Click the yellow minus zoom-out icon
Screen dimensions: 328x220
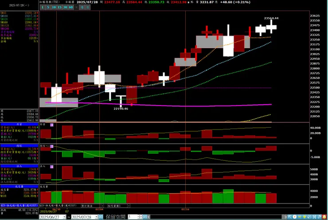pos(300,217)
